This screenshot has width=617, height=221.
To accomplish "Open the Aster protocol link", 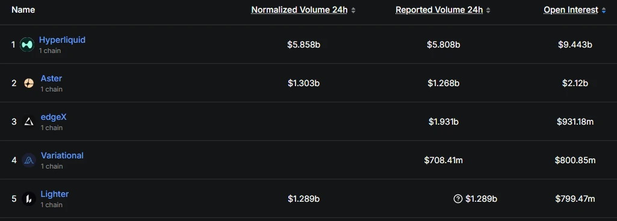I will (x=51, y=78).
